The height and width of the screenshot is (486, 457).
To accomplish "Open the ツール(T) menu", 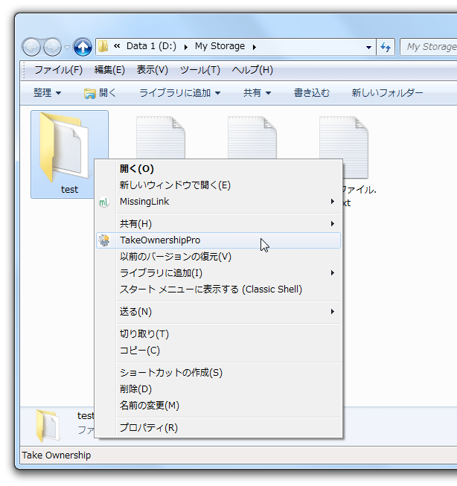I will tap(200, 70).
